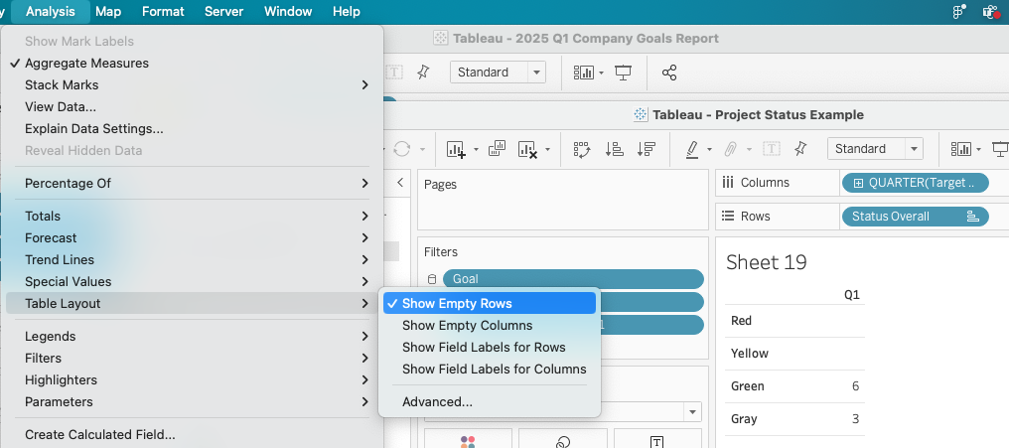Open the Format menu

pos(163,12)
